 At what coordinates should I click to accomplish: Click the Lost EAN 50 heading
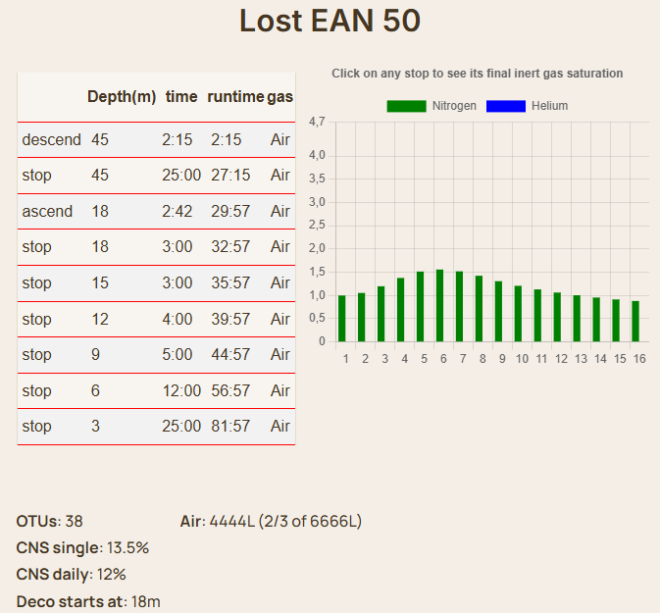click(x=330, y=22)
